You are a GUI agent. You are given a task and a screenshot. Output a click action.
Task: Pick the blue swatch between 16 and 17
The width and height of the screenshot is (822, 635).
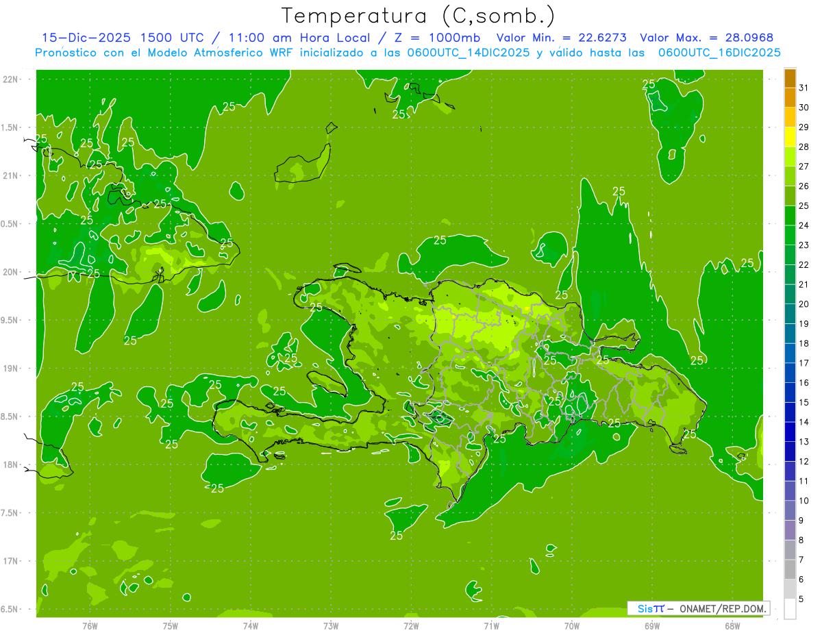click(790, 373)
